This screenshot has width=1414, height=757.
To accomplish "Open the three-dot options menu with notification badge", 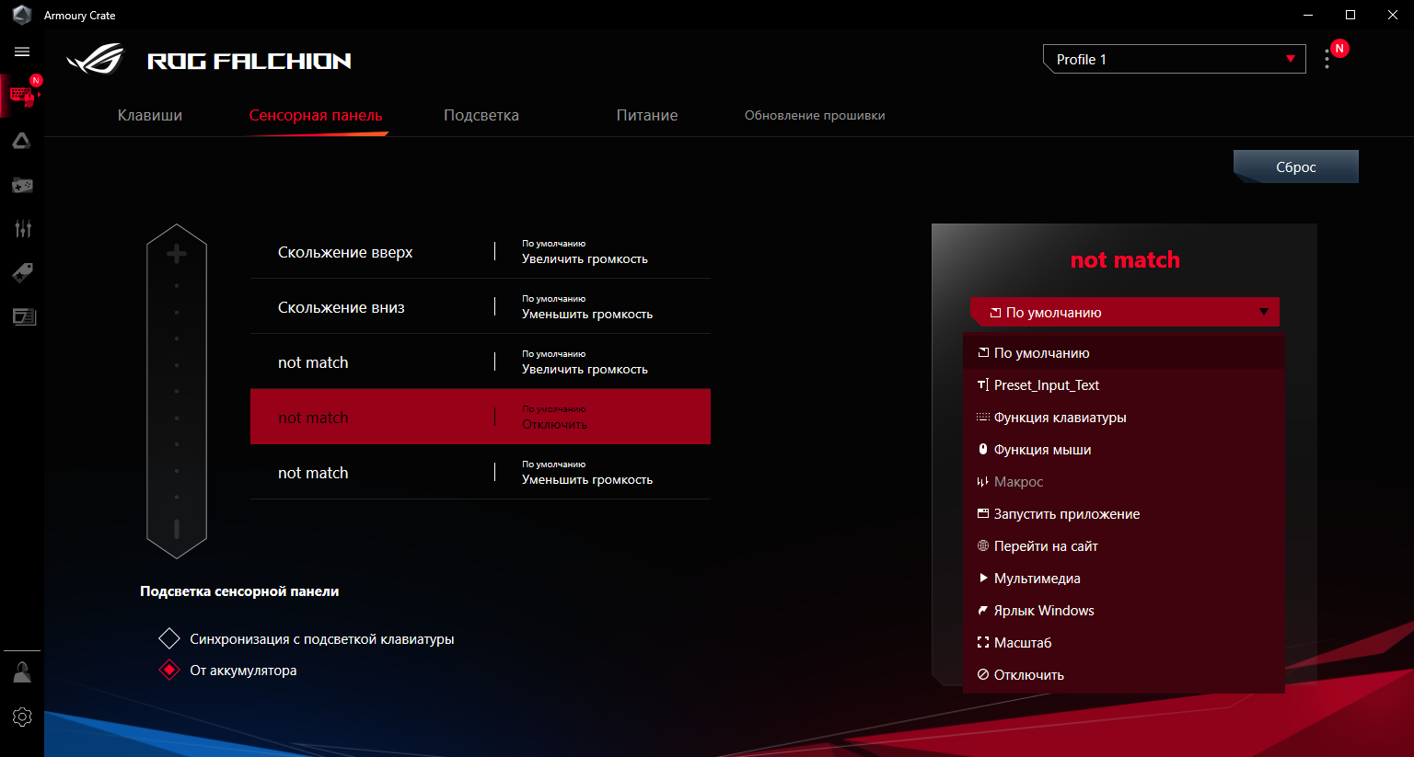I will tap(1327, 59).
